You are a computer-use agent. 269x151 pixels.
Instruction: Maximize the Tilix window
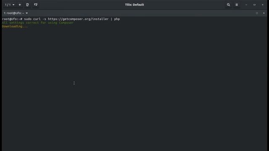click(x=254, y=5)
